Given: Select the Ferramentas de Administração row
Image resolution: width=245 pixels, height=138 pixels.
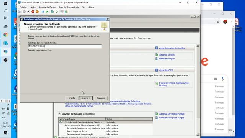Looking at the screenshot, I should point(106,135).
